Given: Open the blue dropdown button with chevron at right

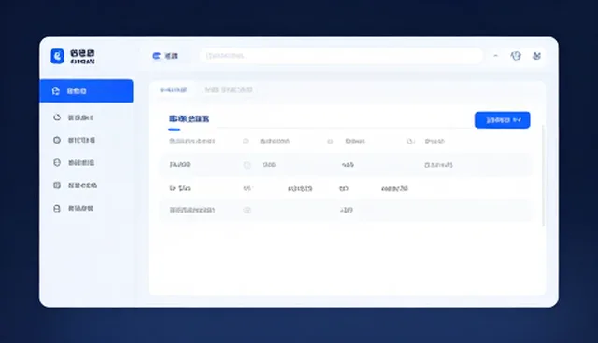Looking at the screenshot, I should click(x=503, y=120).
